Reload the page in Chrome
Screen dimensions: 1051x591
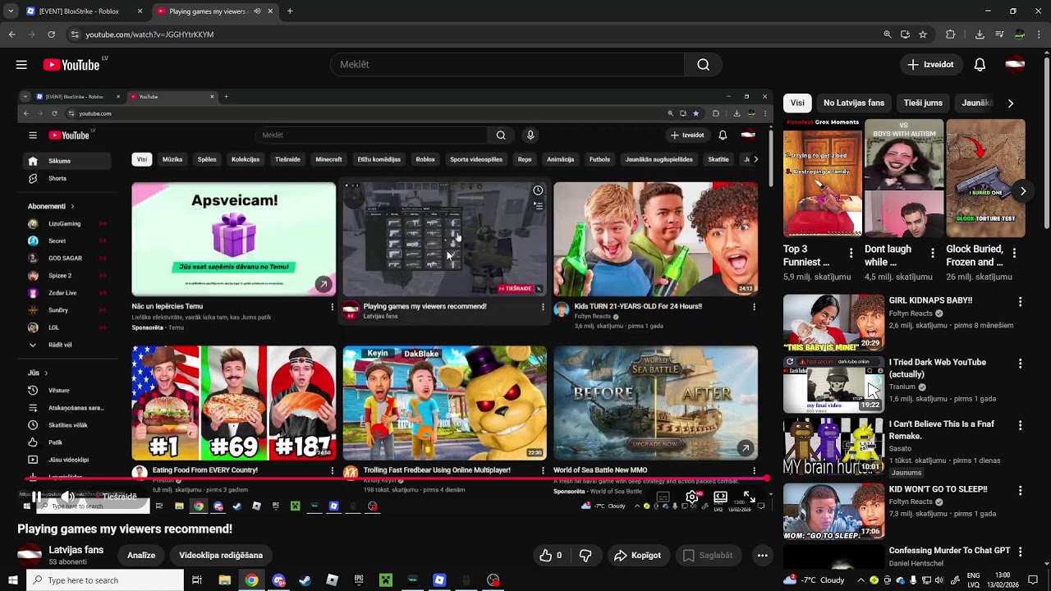[51, 34]
